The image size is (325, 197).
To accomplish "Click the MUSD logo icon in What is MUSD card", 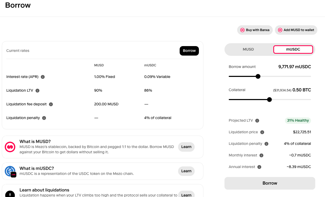I will pos(10,147).
